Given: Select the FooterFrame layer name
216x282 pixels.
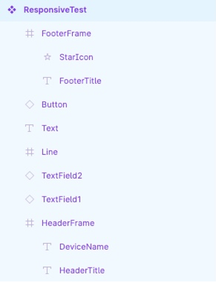Looking at the screenshot, I should click(x=66, y=33).
